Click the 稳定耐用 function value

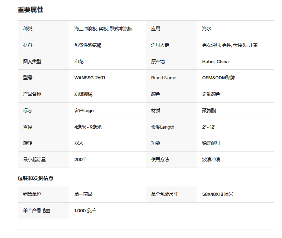pos(211,143)
